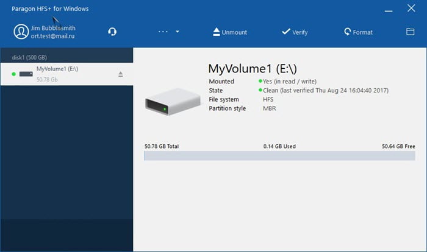Open the user account avatar icon
This screenshot has height=252, width=427.
pos(21,32)
